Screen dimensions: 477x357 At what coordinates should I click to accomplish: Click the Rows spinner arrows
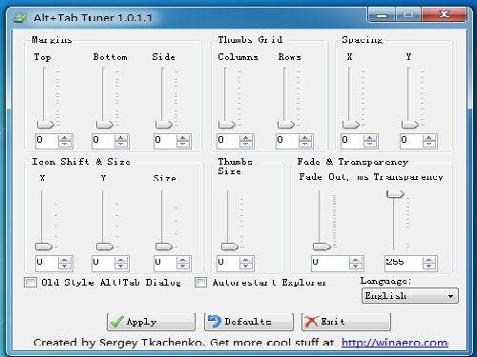[x=305, y=141]
